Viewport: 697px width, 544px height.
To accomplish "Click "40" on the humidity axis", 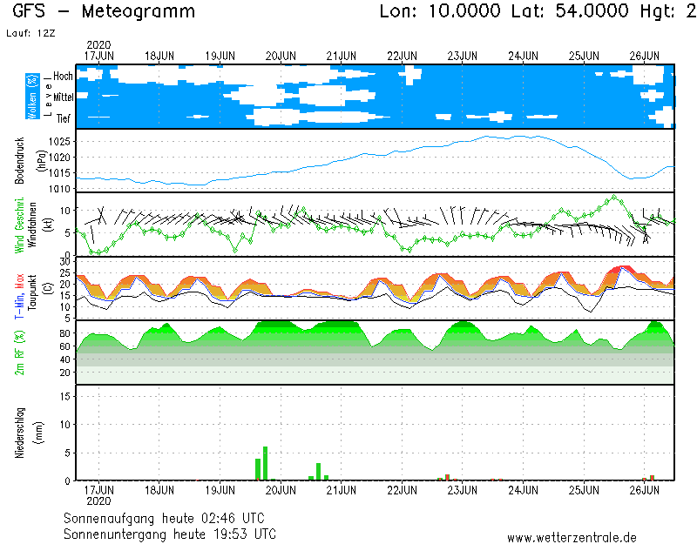I will click(64, 359).
